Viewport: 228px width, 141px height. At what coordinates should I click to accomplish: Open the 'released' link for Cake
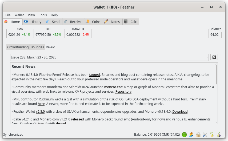coord(77,119)
